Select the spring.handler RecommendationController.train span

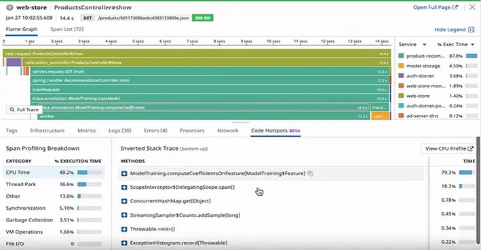point(210,80)
